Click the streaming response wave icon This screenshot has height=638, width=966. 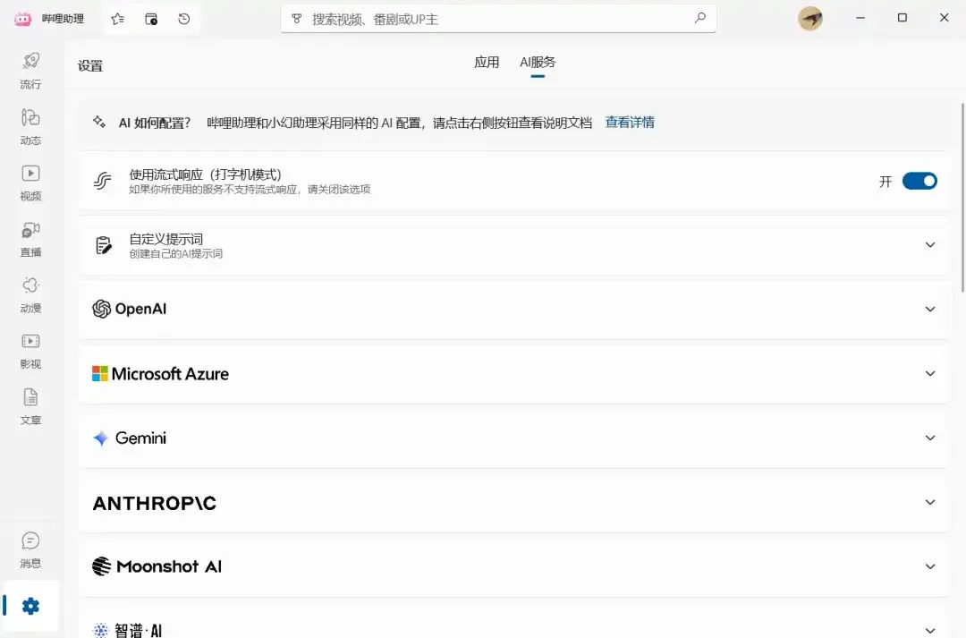[102, 182]
